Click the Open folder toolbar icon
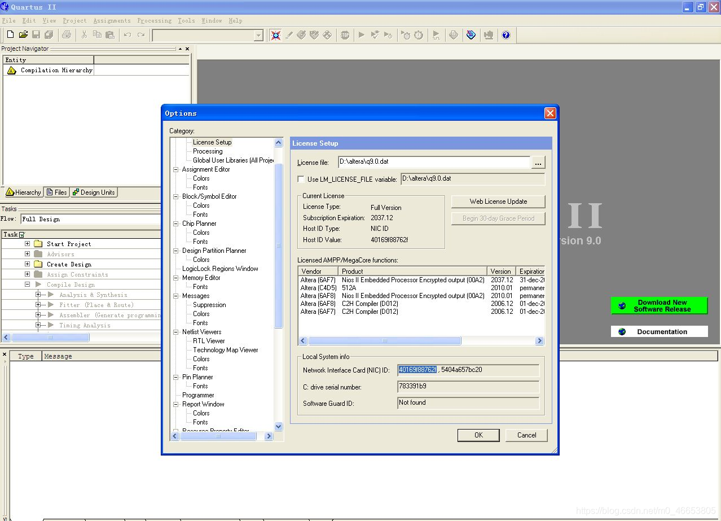This screenshot has height=521, width=721. tap(23, 35)
